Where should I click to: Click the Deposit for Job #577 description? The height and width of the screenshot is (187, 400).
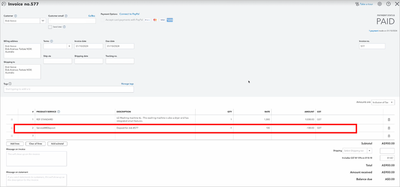[128, 128]
